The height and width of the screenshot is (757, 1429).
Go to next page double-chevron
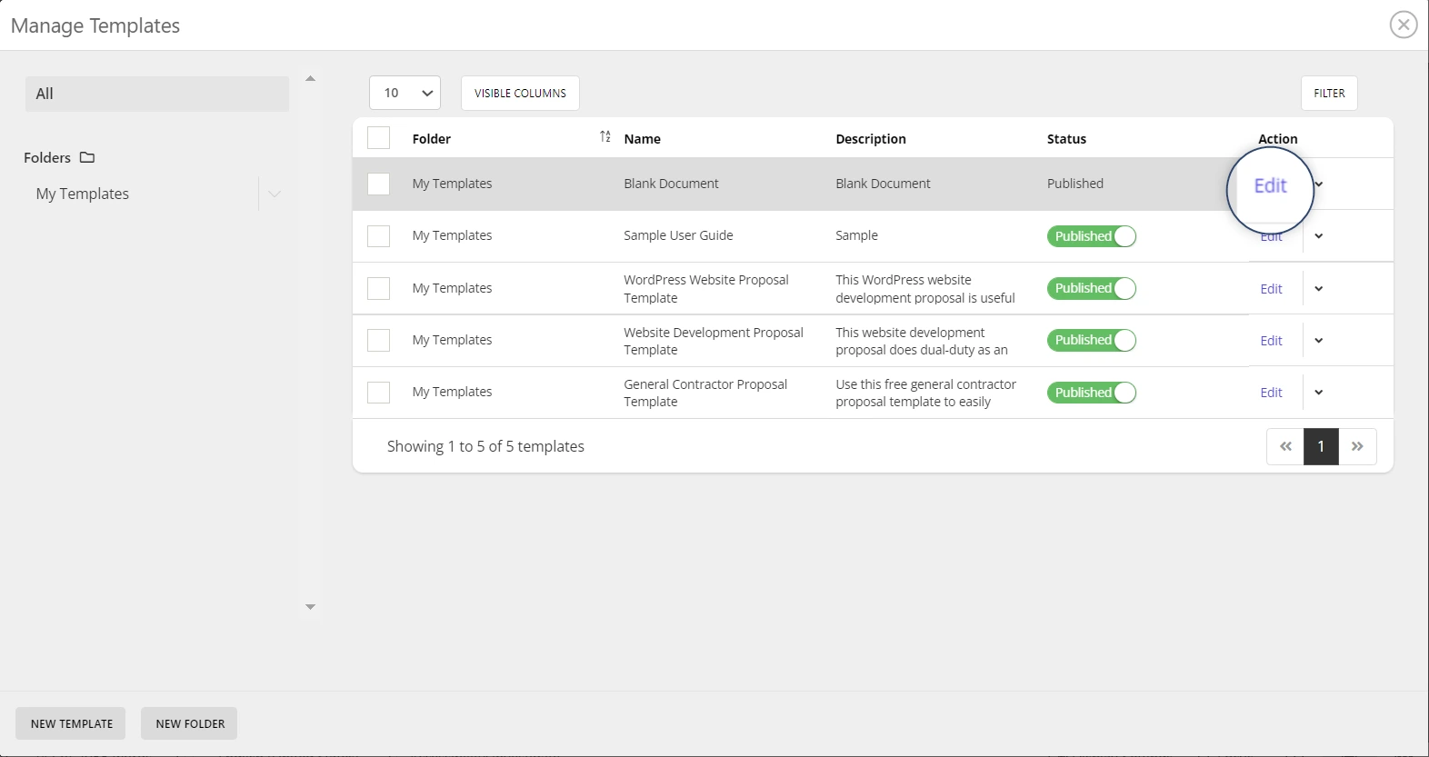(x=1357, y=446)
